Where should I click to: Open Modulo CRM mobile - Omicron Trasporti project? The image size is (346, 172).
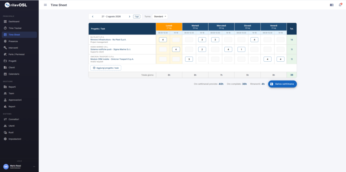point(112,59)
